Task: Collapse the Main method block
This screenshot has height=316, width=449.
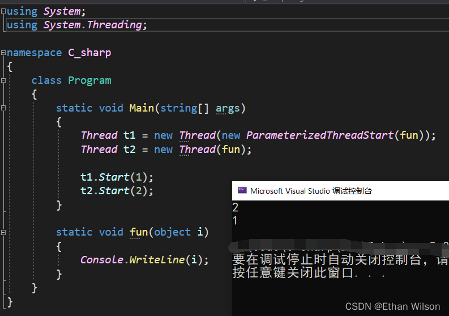Action: 3,108
